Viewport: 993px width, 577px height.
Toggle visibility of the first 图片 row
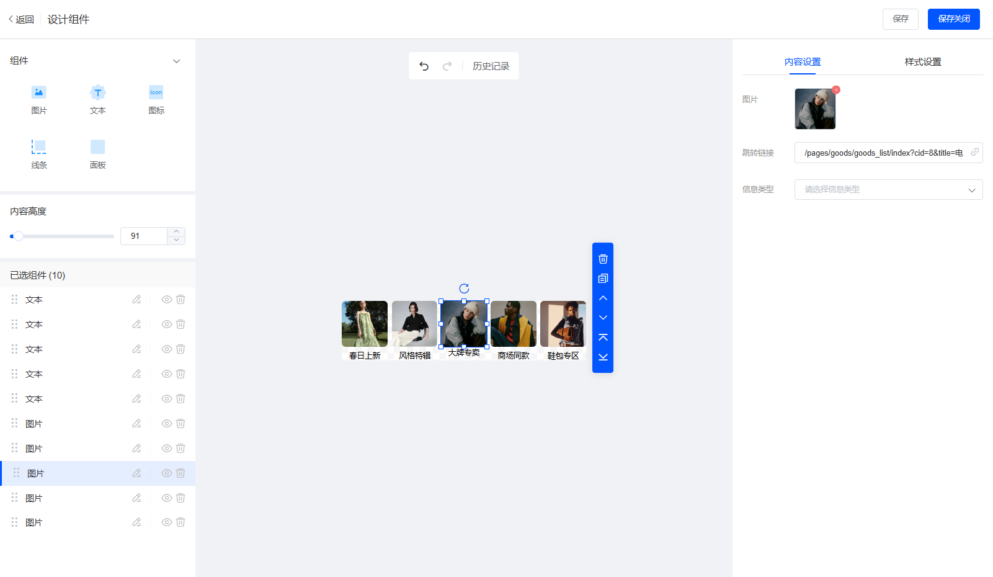click(x=167, y=424)
